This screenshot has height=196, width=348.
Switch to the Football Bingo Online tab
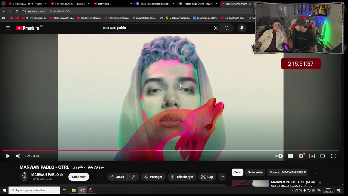click(x=198, y=4)
